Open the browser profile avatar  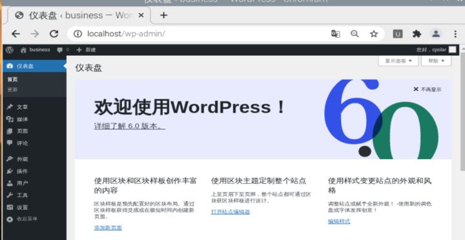(436, 34)
